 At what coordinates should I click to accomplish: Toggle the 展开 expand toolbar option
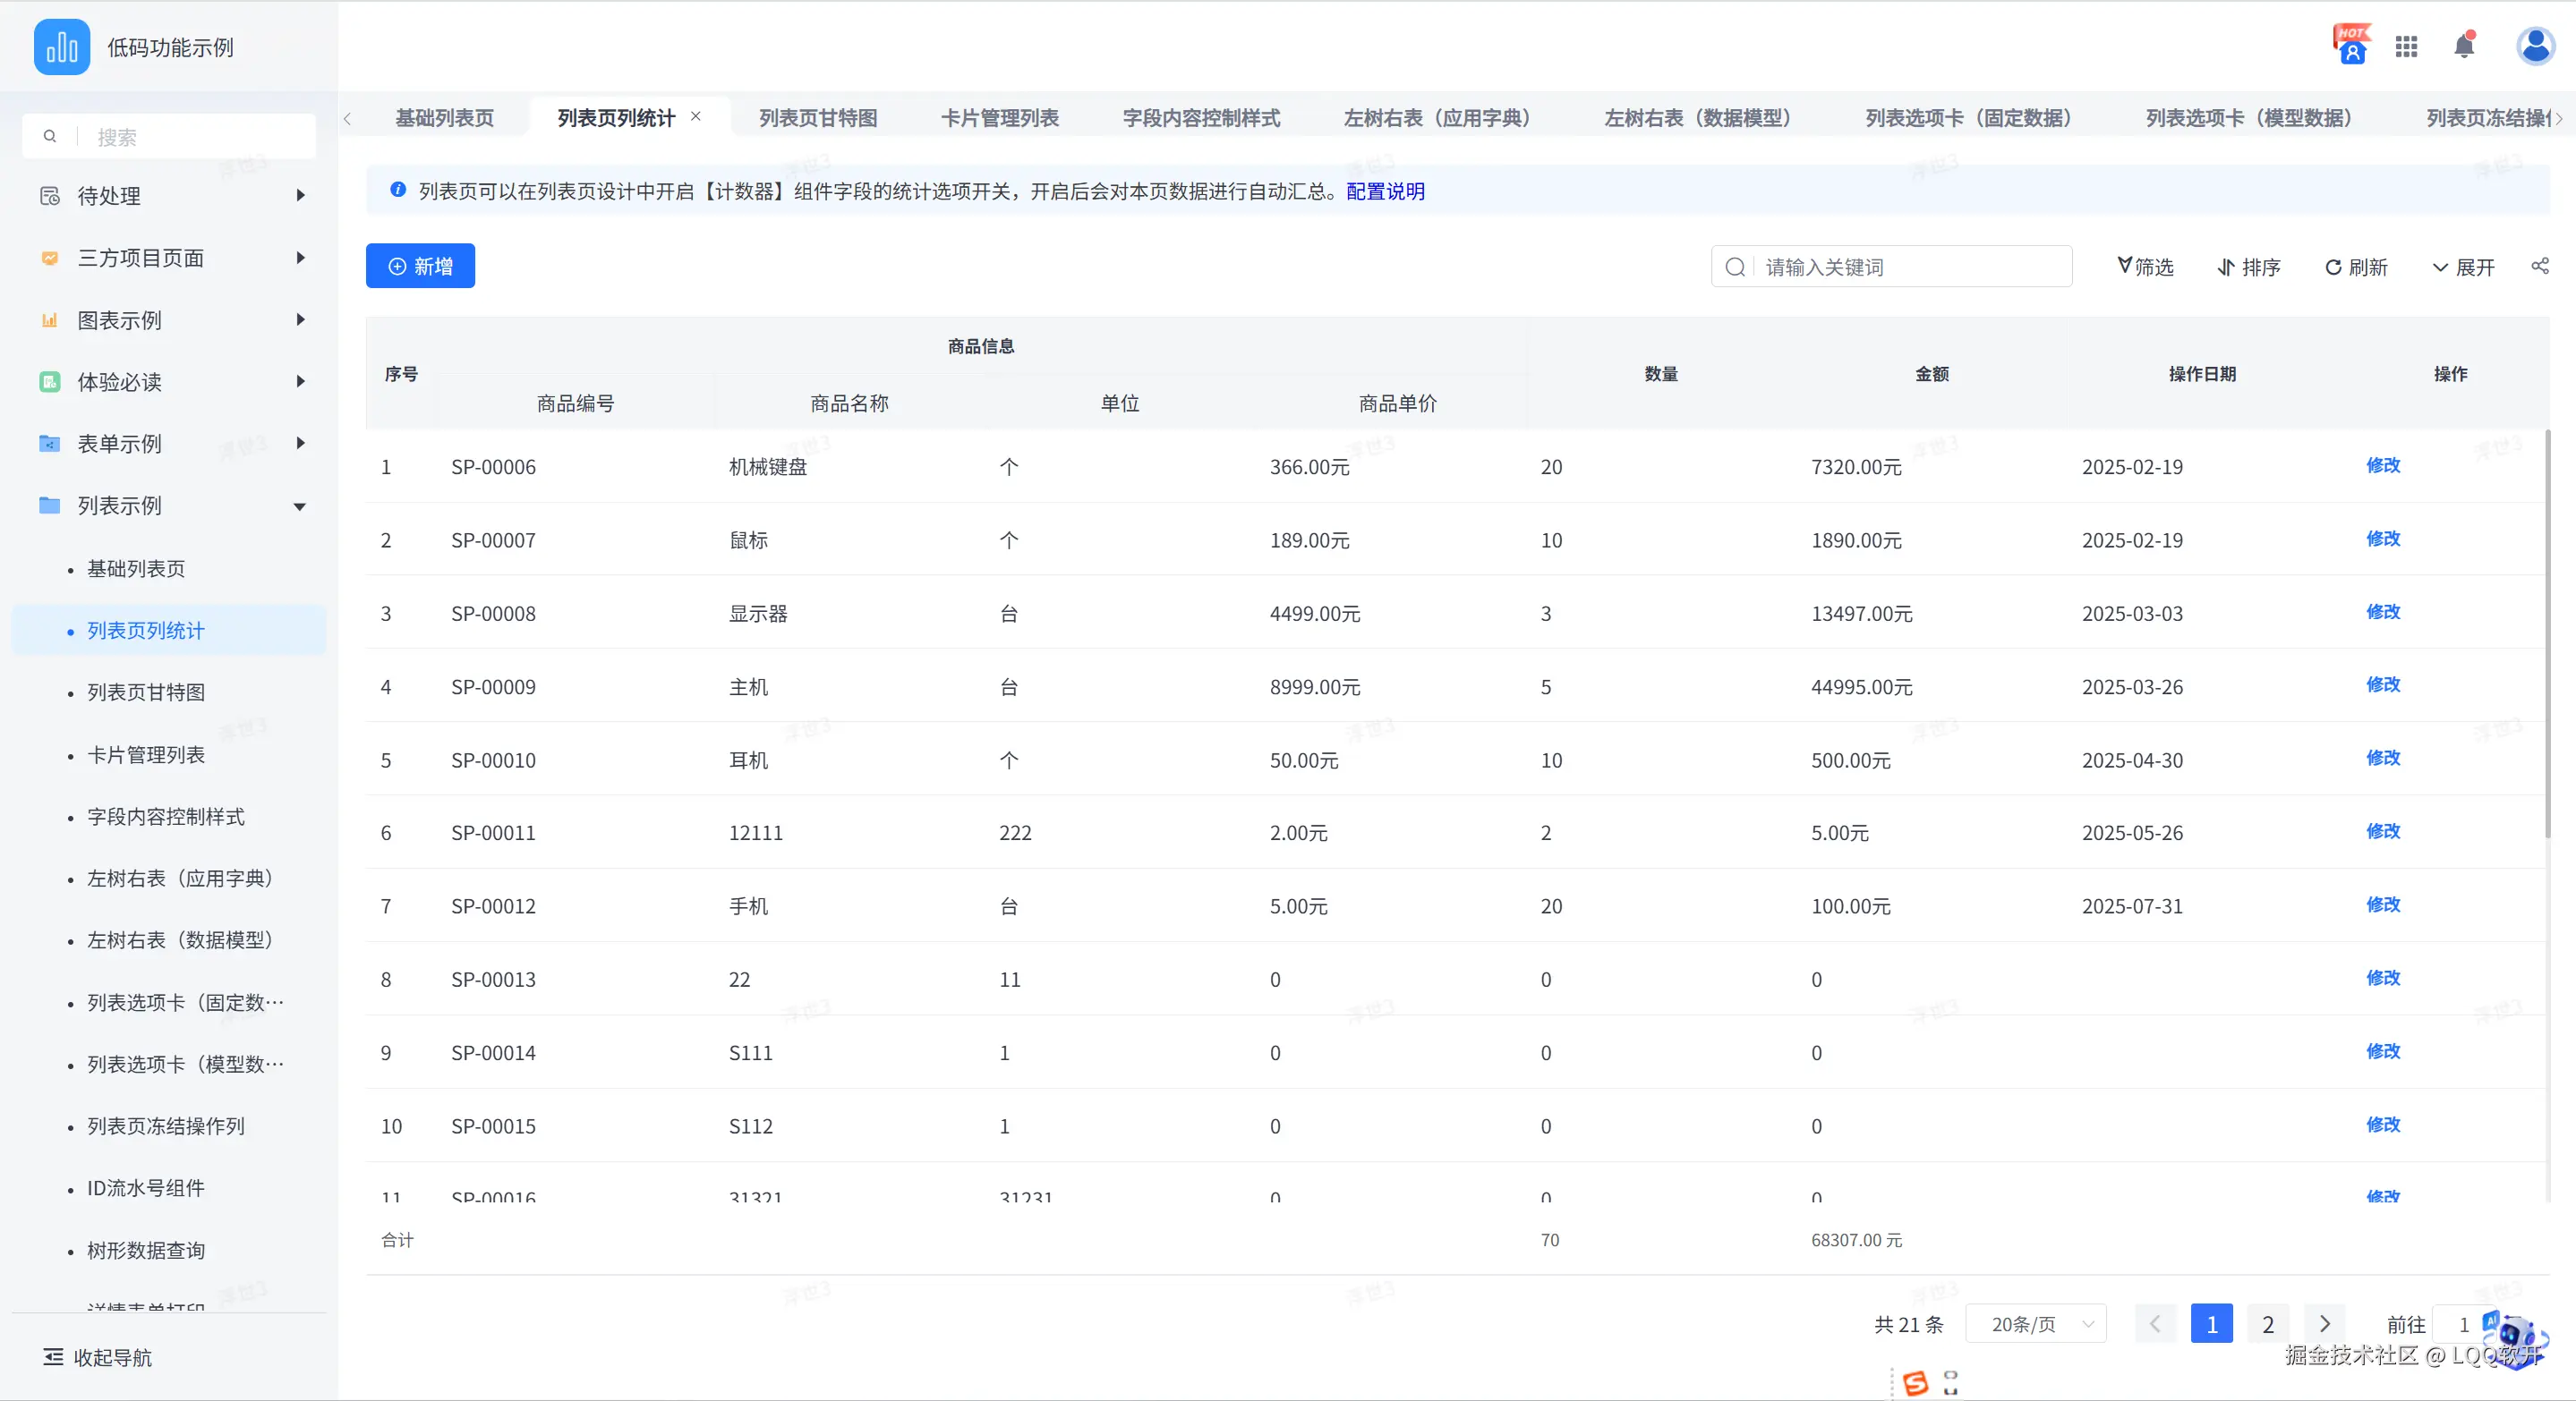coord(2463,267)
